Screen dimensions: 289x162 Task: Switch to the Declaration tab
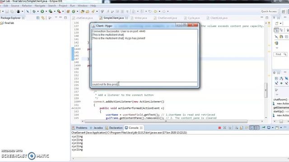(114, 128)
